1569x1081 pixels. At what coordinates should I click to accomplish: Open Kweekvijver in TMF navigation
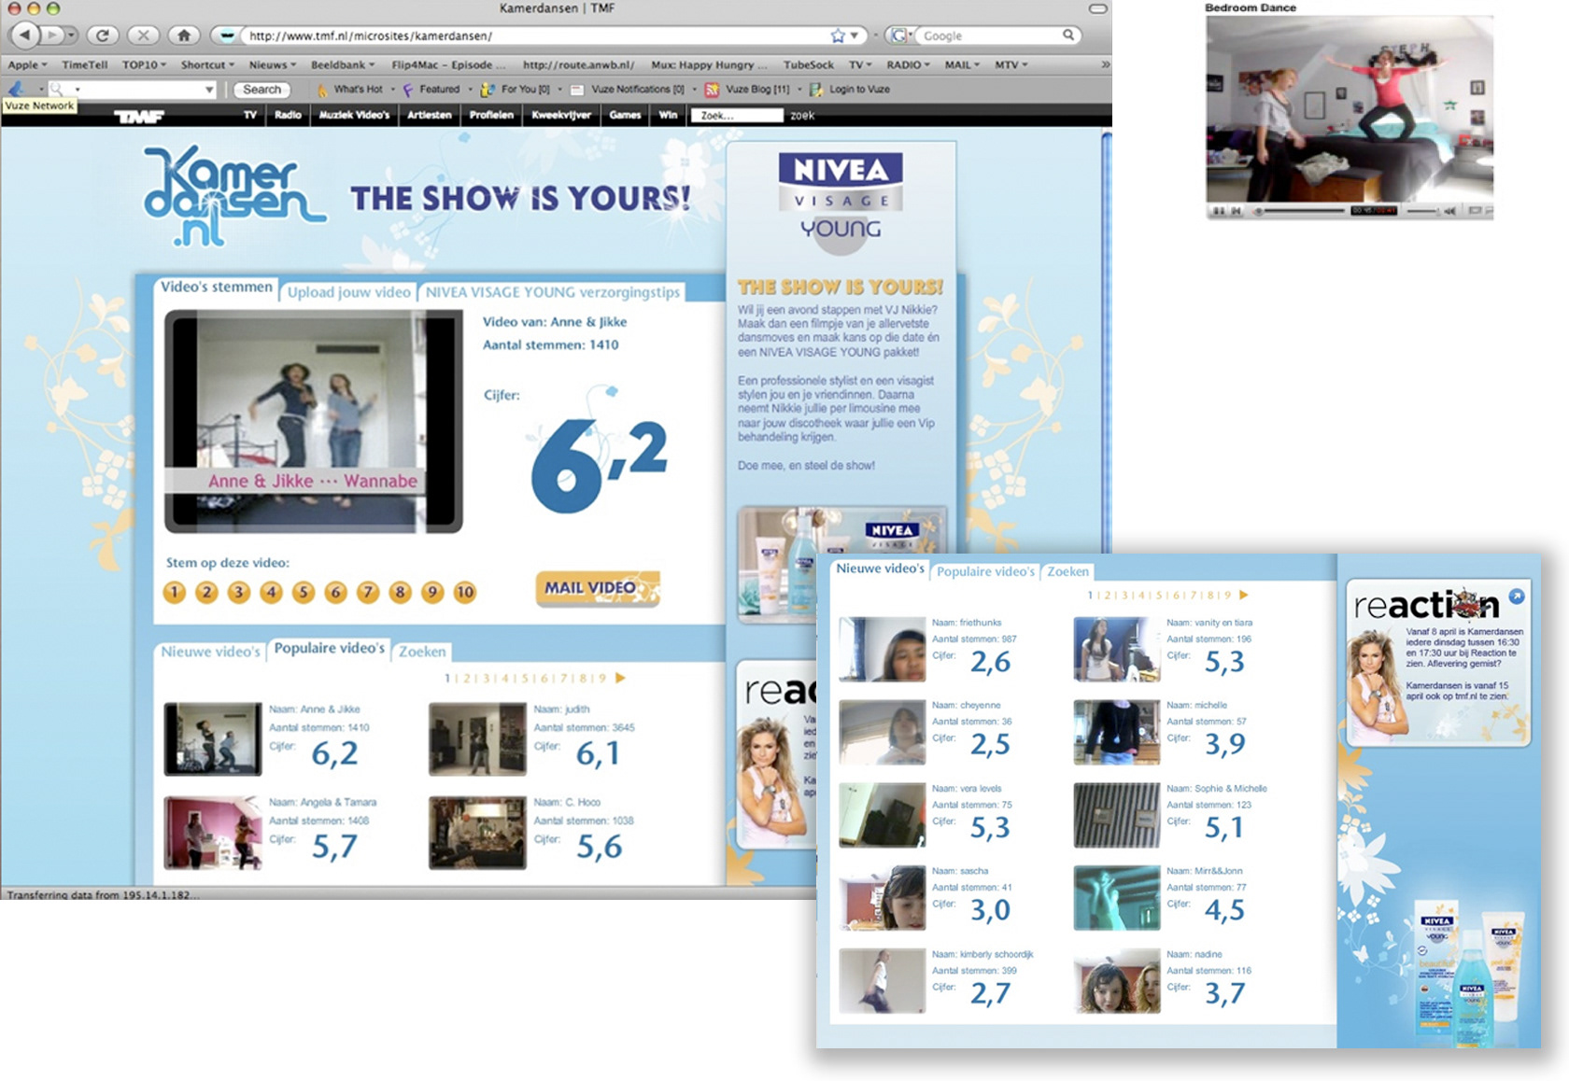tap(561, 116)
